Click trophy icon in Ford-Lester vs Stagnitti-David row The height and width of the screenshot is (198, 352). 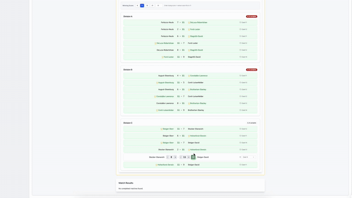pos(162,57)
